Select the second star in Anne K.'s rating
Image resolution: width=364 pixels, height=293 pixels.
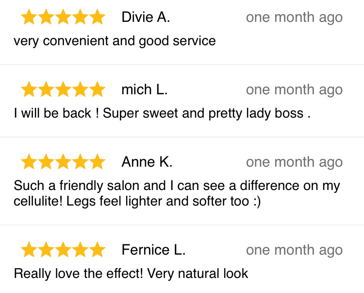click(x=46, y=161)
